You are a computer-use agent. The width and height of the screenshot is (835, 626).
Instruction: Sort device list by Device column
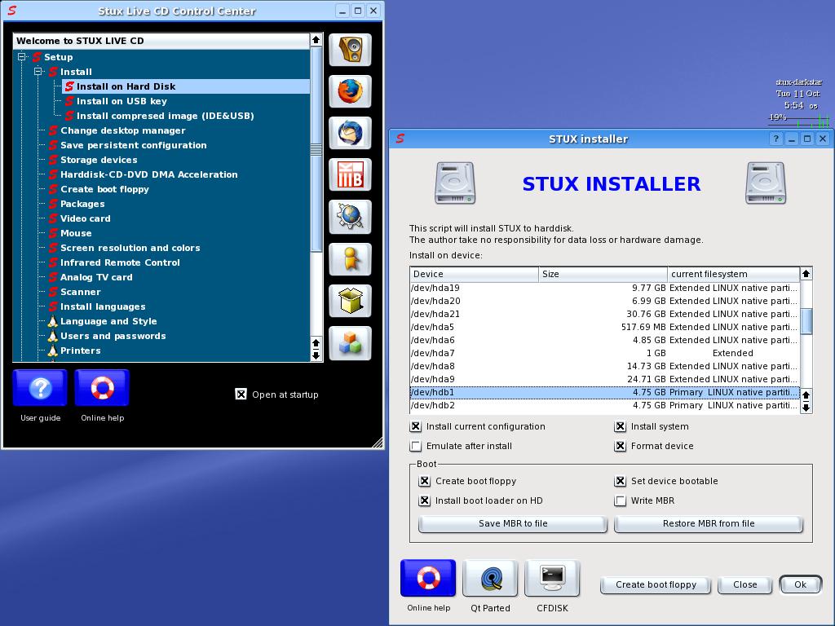tap(475, 274)
